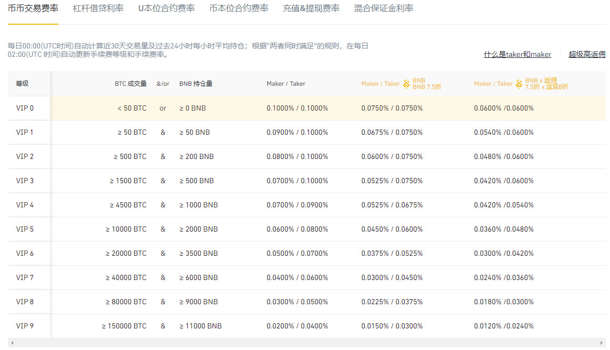The height and width of the screenshot is (350, 610).
Task: Select the VIP 0 row label
Action: [25, 108]
